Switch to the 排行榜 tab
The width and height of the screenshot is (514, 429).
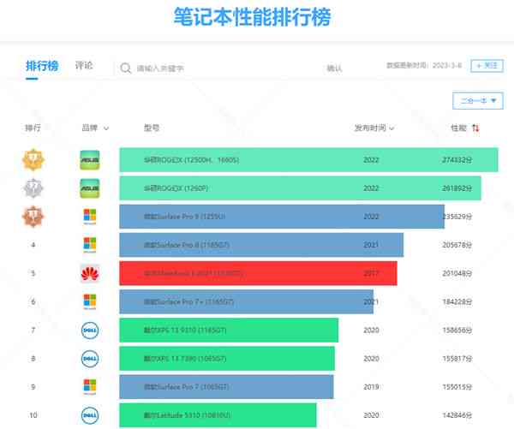click(x=42, y=66)
